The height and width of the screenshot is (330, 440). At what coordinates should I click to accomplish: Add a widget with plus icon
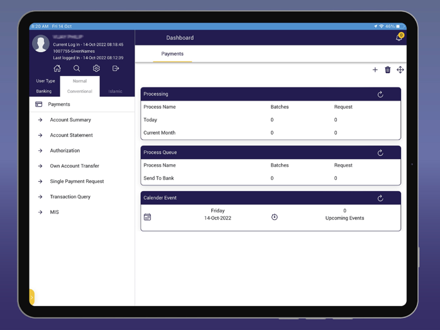tap(375, 70)
